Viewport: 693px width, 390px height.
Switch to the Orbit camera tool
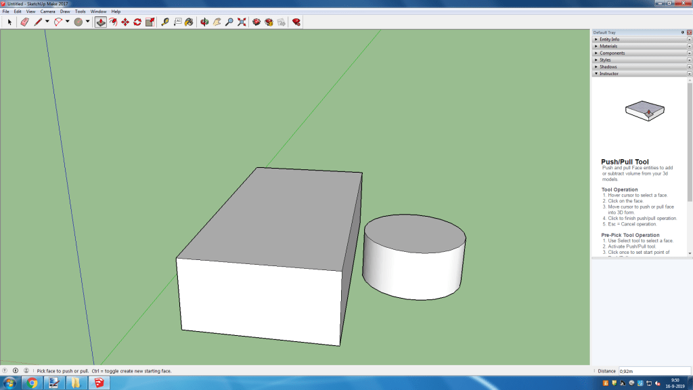[x=204, y=22]
